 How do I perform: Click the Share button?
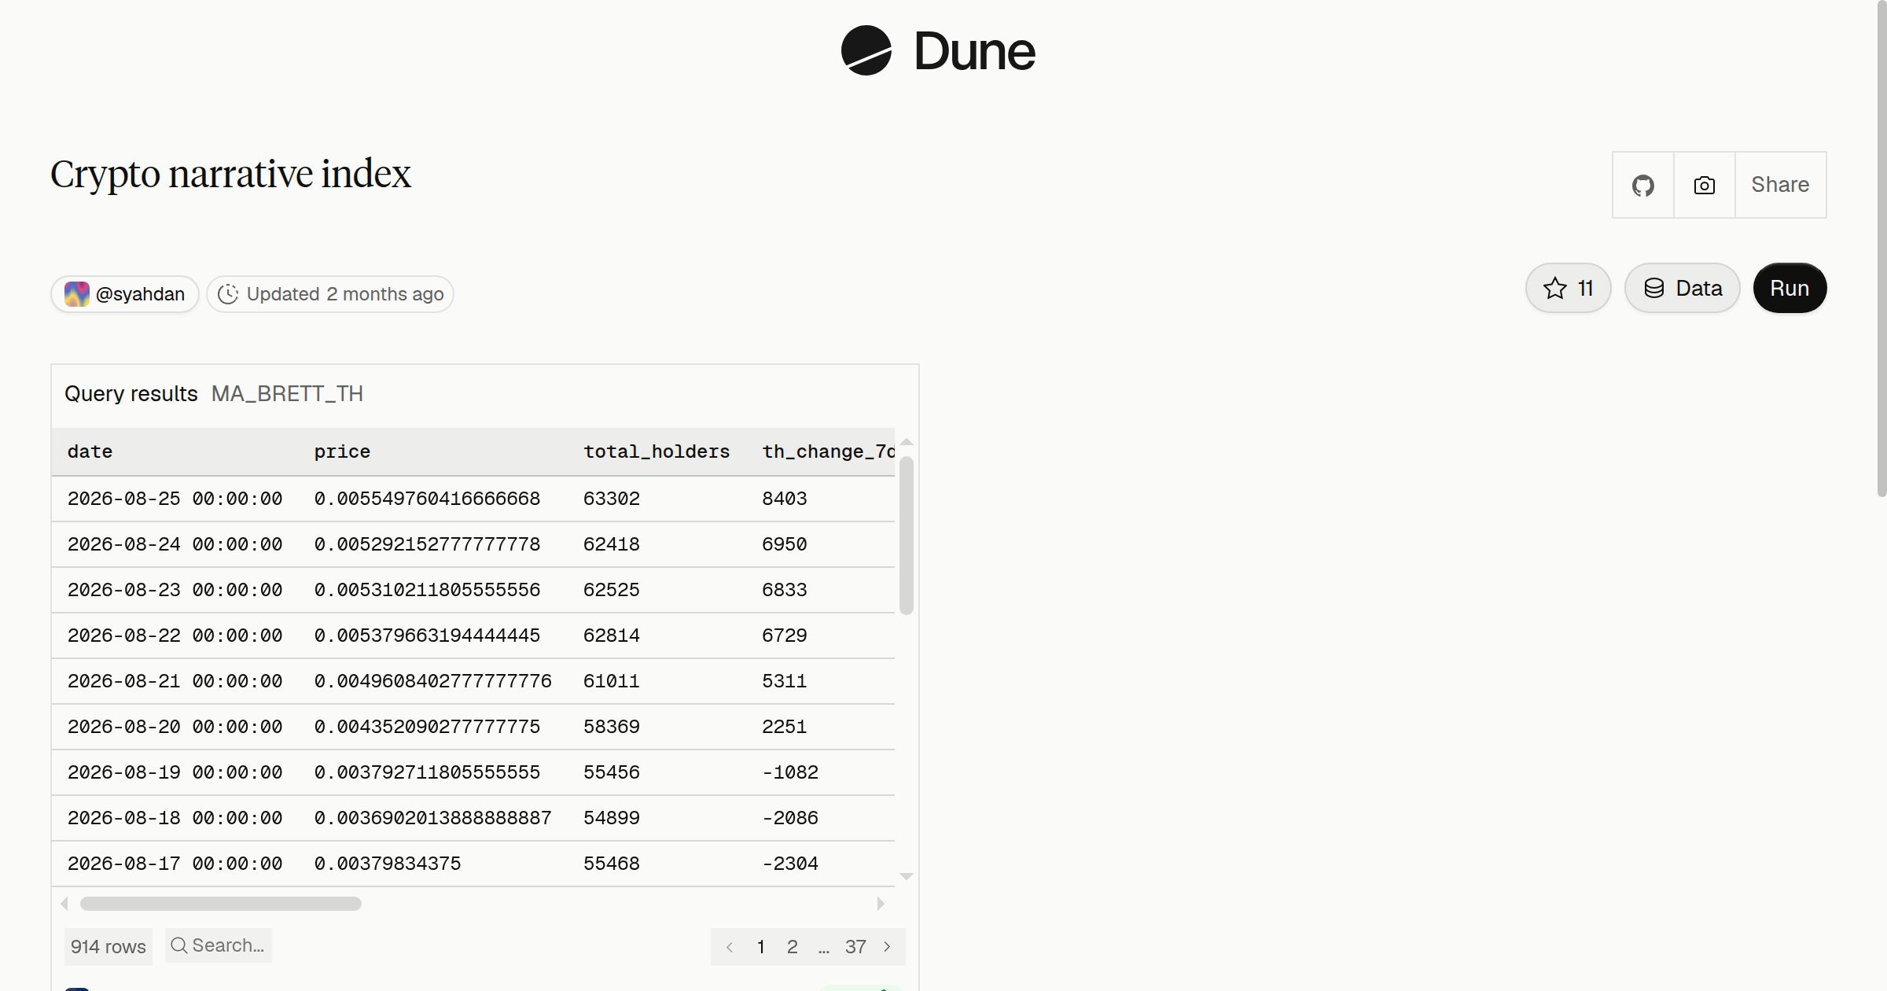coord(1780,185)
